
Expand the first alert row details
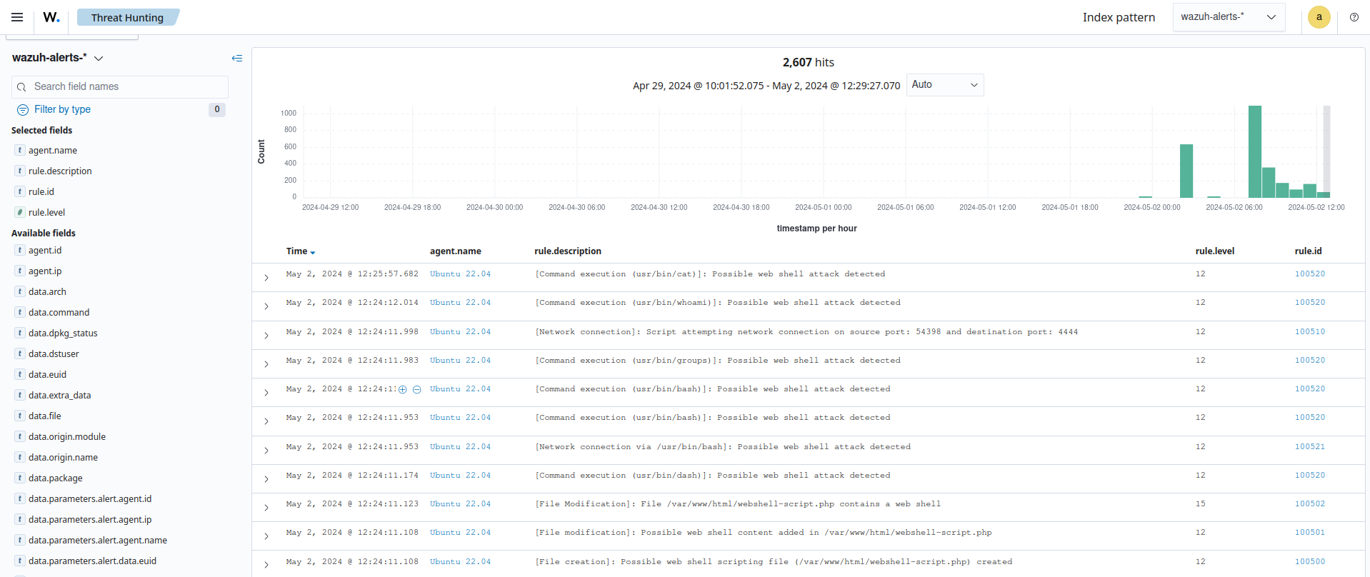coord(266,278)
